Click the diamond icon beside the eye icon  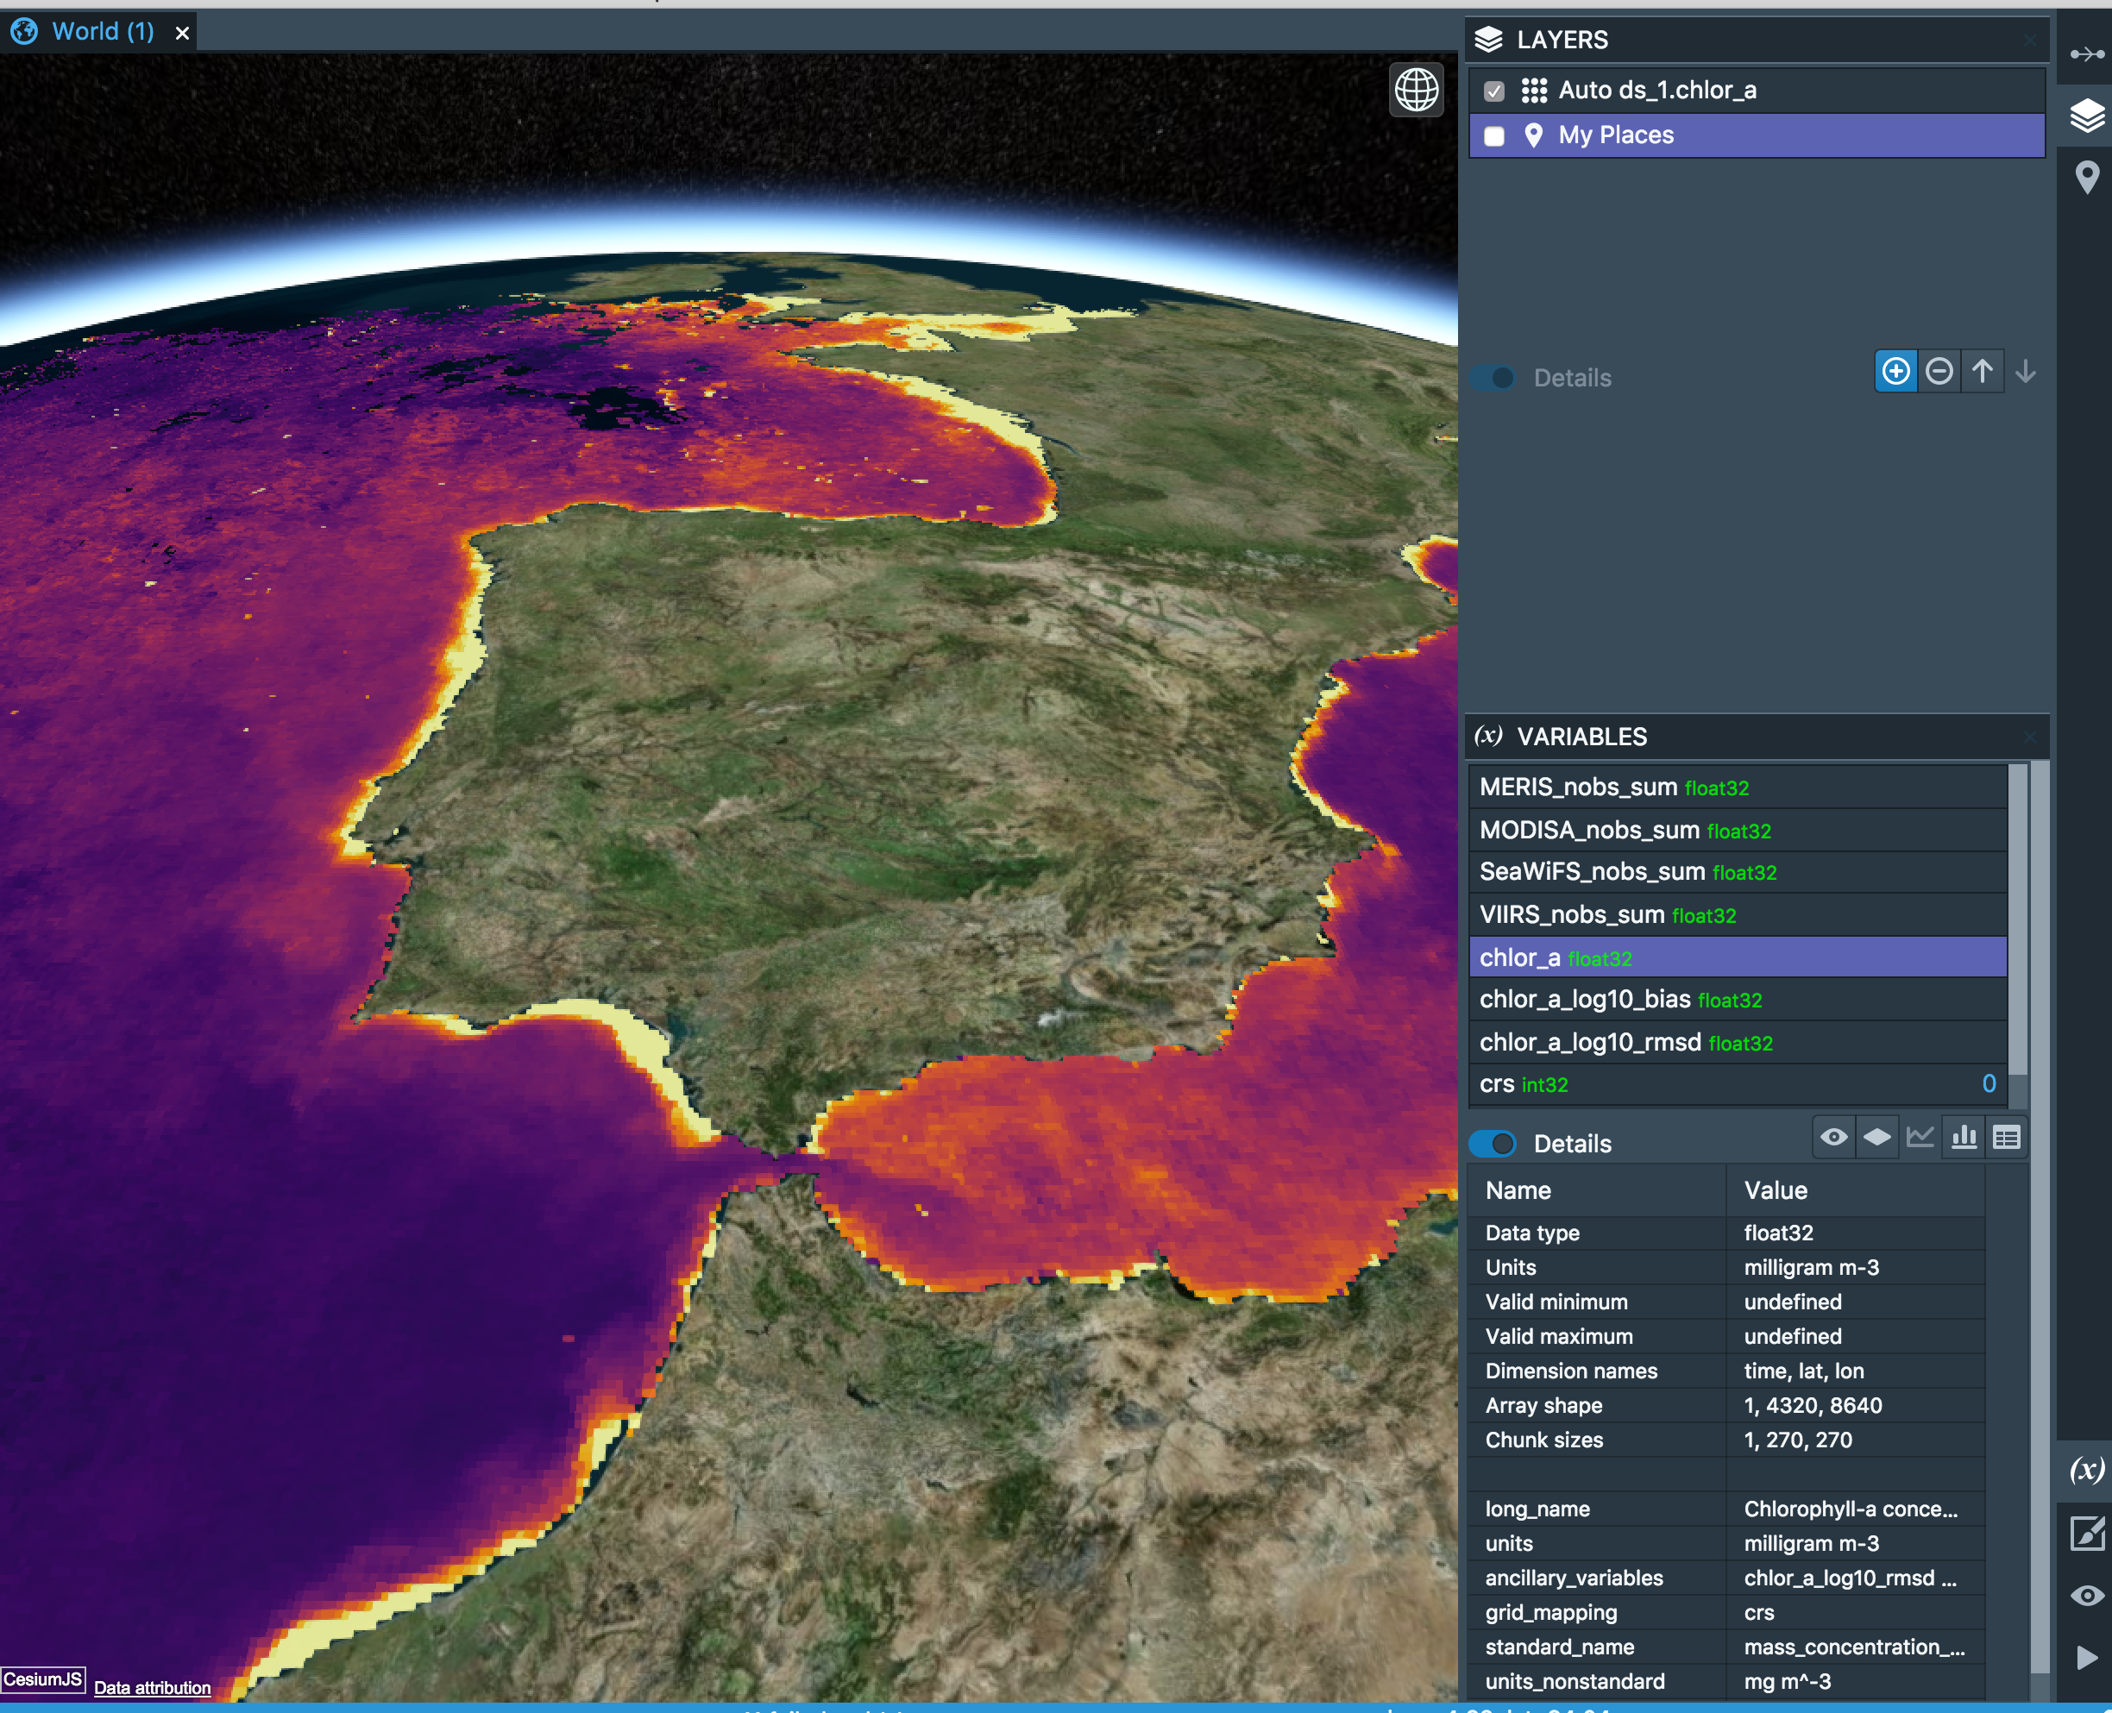1877,1137
